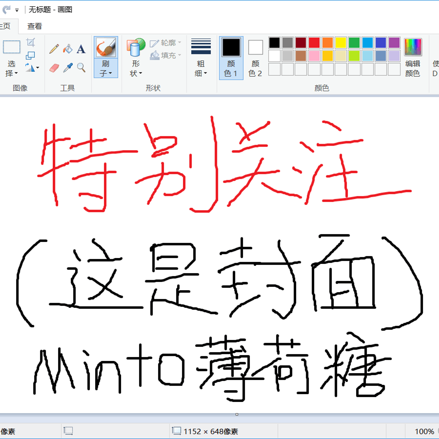Click the Rotate or flip icon

tap(30, 67)
